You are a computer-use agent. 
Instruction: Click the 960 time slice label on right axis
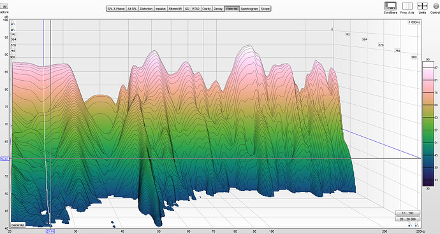point(414,57)
